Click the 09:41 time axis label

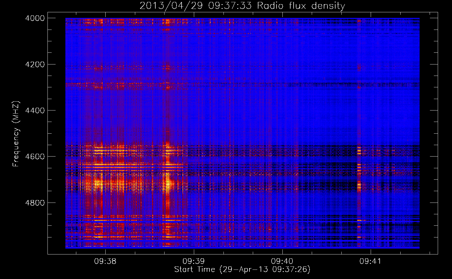click(x=370, y=261)
